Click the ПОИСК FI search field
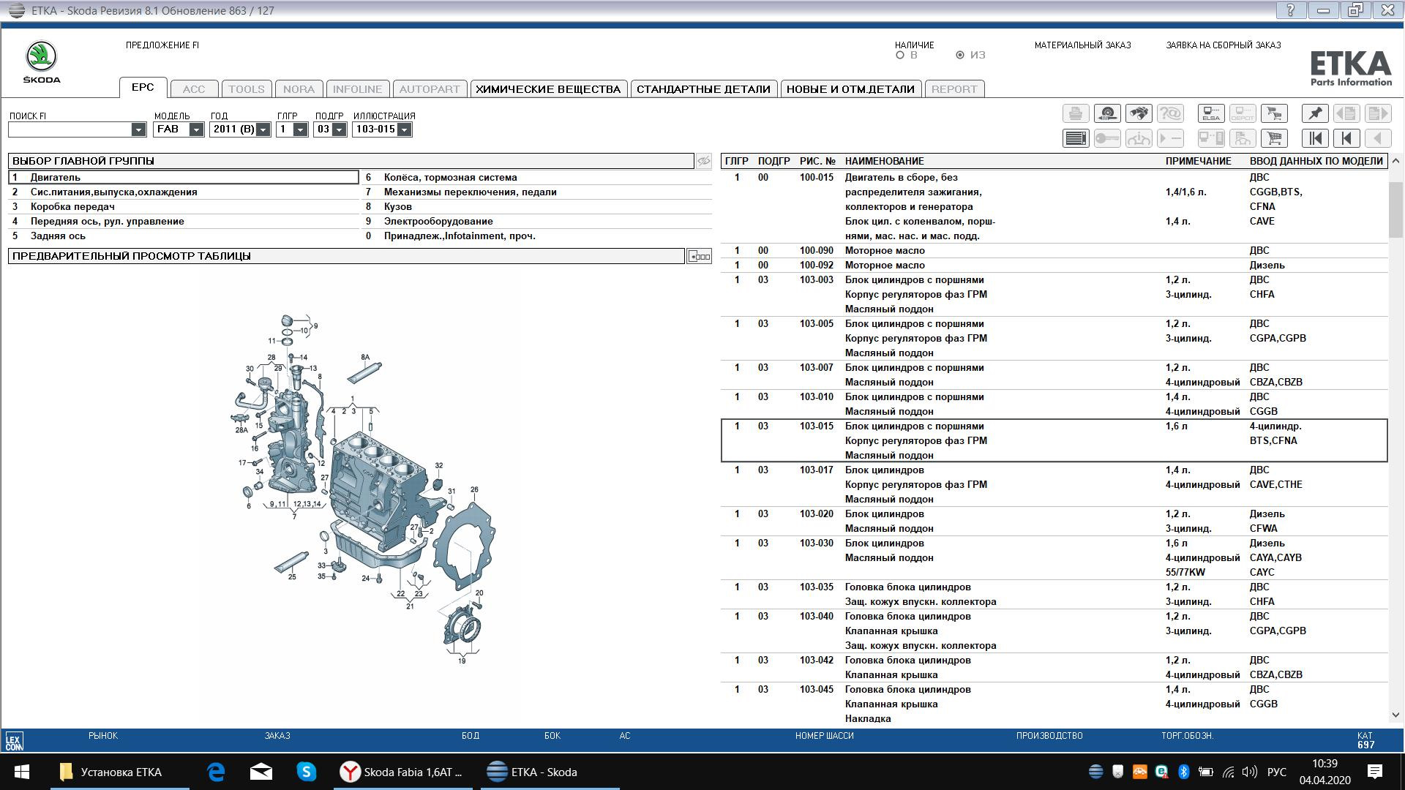Image resolution: width=1405 pixels, height=790 pixels. tap(70, 129)
